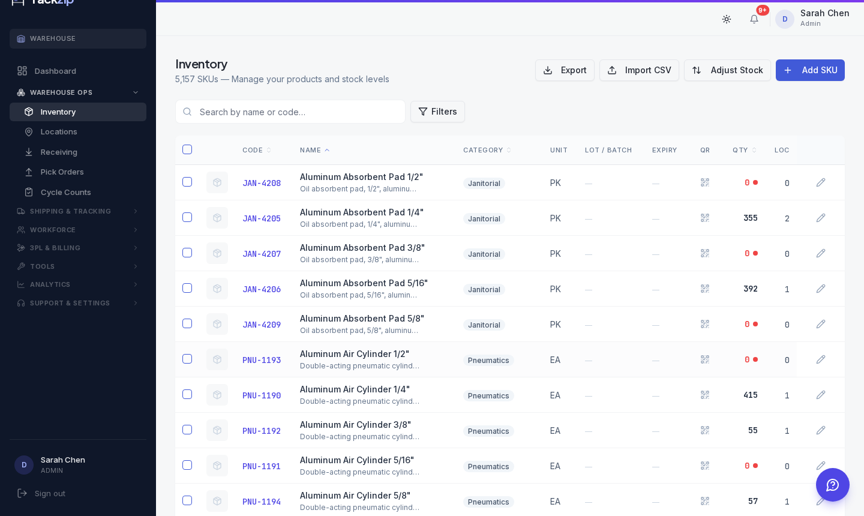The height and width of the screenshot is (516, 864).
Task: Expand the 3PL & Billing section
Action: point(78,248)
